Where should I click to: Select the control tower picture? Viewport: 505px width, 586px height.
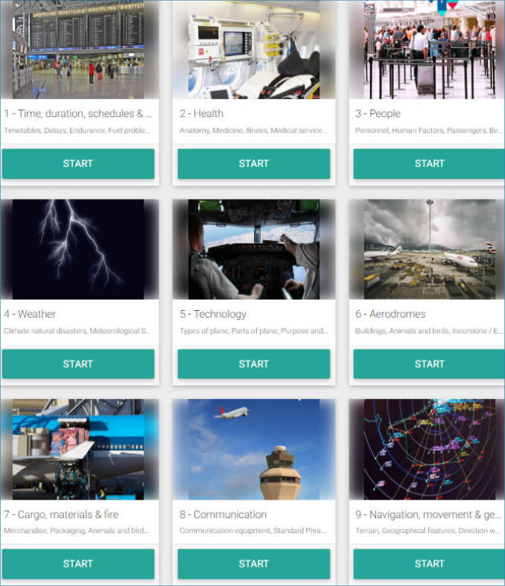[254, 450]
